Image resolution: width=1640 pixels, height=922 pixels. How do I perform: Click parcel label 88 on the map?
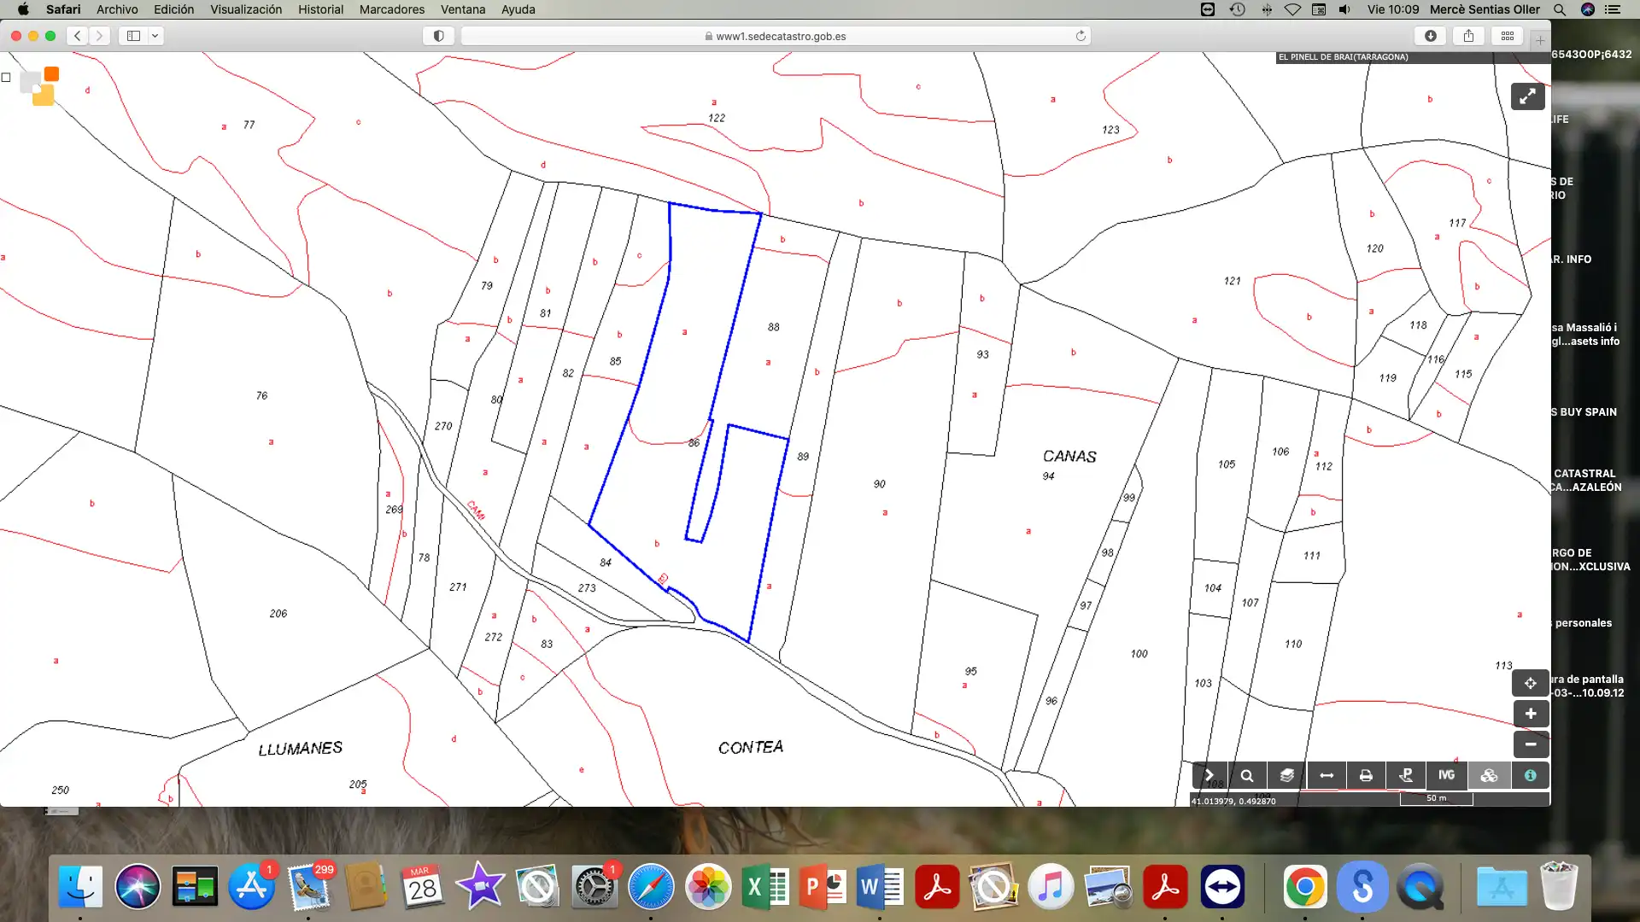click(773, 327)
